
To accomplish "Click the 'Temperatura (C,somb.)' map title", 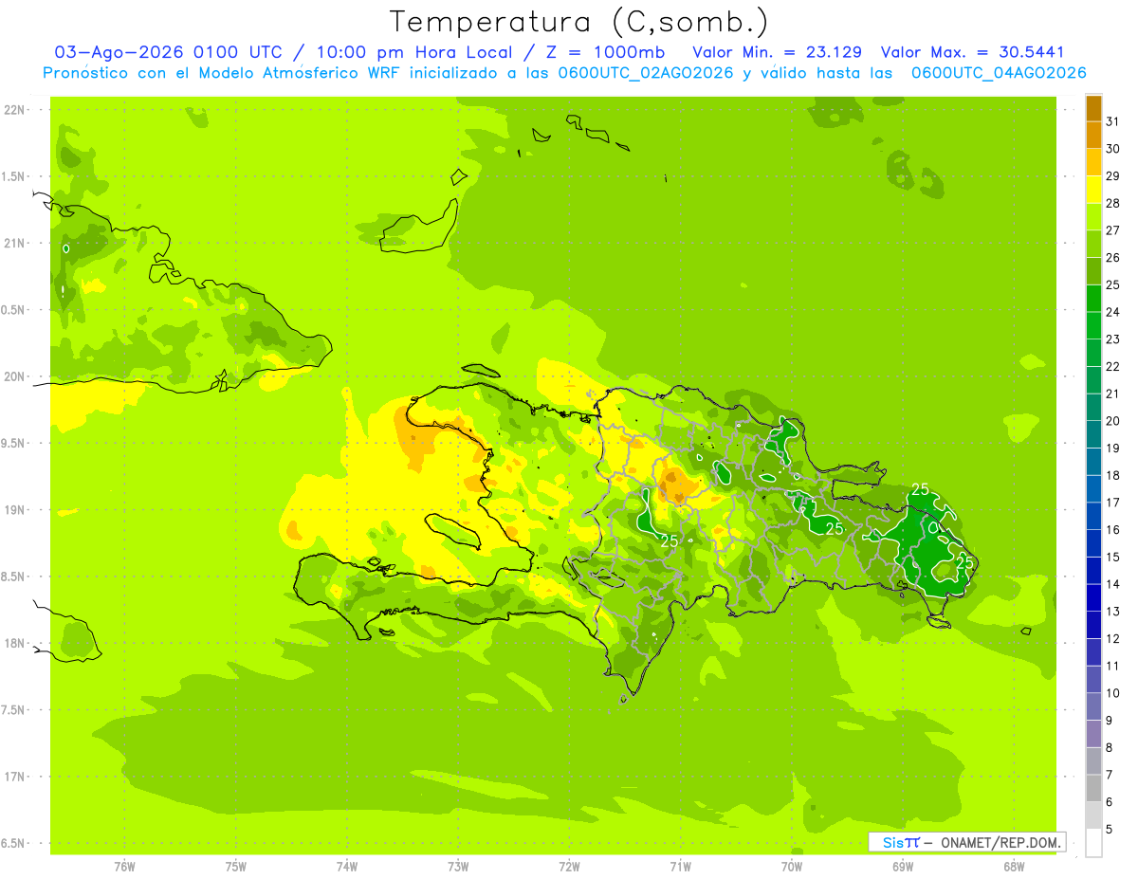I will (578, 21).
